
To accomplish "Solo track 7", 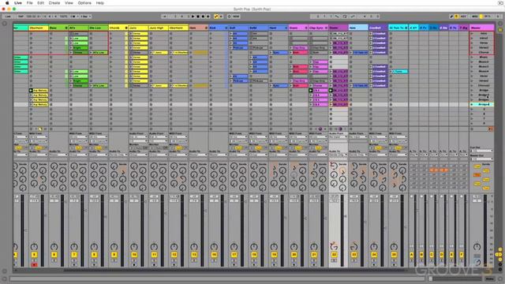I will pyautogui.click(x=74, y=260).
